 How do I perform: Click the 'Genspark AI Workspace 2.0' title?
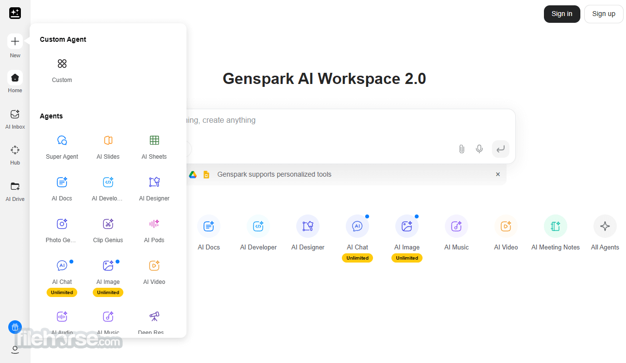[324, 79]
